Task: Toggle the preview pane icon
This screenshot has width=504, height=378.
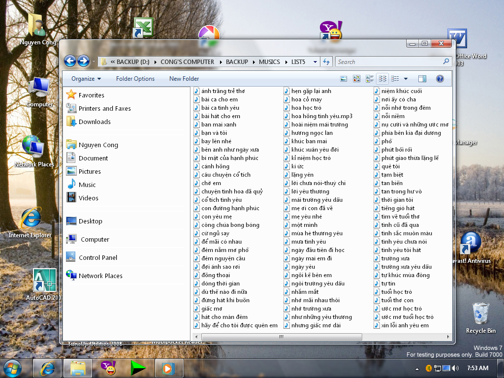Action: click(x=422, y=78)
